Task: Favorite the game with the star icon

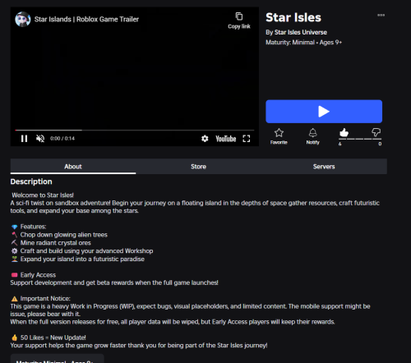Action: [279, 136]
